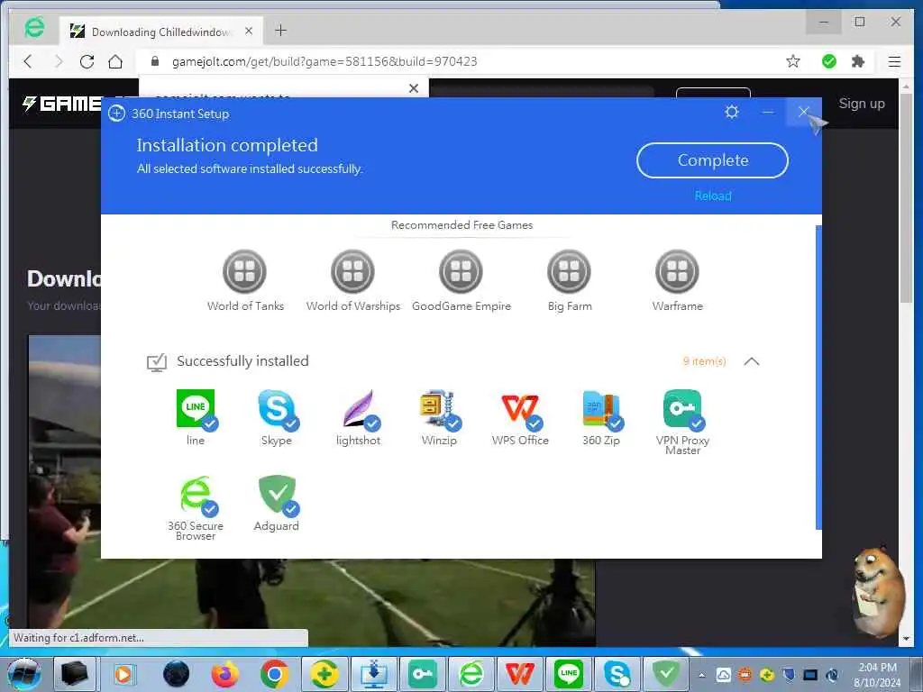Close the 360 Instant Setup dialog
The width and height of the screenshot is (923, 692).
coord(803,112)
